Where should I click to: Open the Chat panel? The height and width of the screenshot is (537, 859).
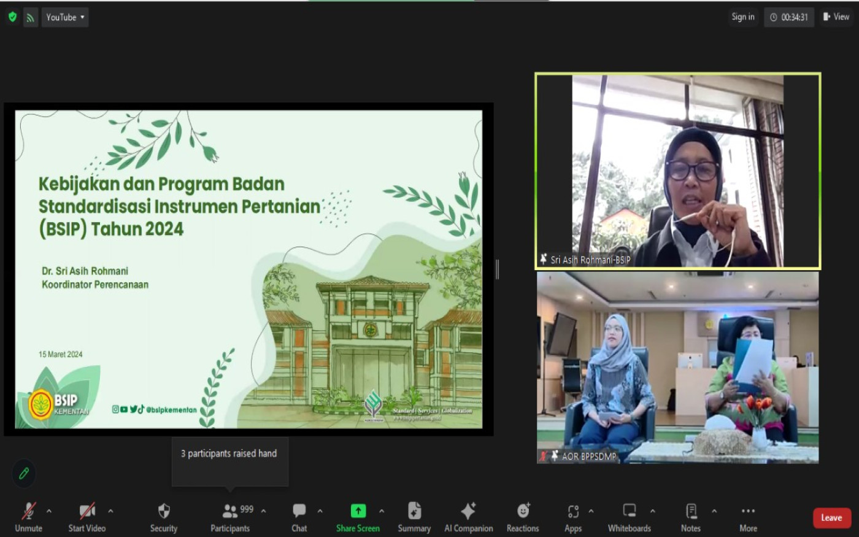click(x=299, y=511)
